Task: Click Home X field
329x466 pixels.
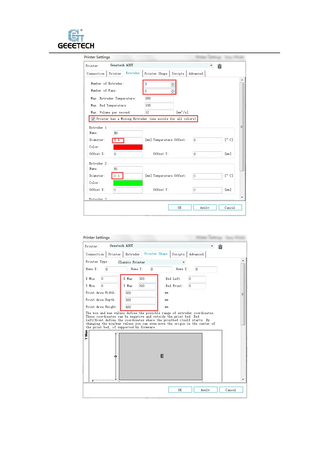Action: [x=116, y=269]
